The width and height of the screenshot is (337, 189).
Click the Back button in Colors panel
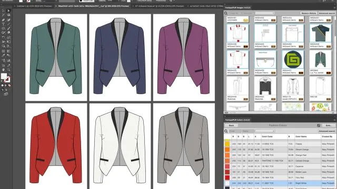click(x=231, y=125)
